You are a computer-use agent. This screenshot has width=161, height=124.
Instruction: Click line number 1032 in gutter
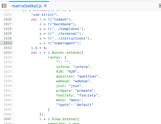(x=8, y=48)
